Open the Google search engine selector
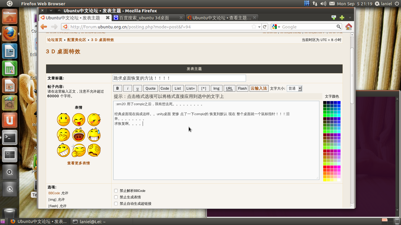 point(276,27)
